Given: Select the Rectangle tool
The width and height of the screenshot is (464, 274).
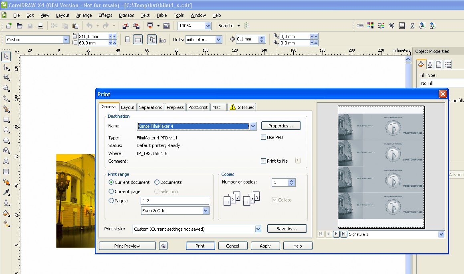Looking at the screenshot, I should 6,119.
